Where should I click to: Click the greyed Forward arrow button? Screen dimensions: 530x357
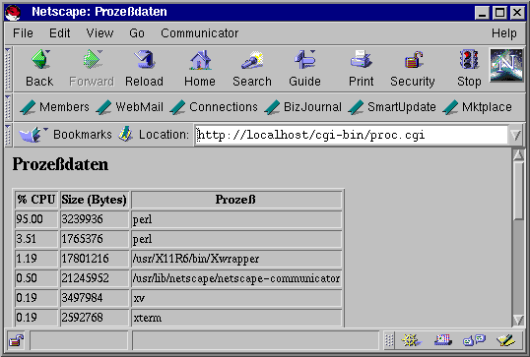click(92, 69)
